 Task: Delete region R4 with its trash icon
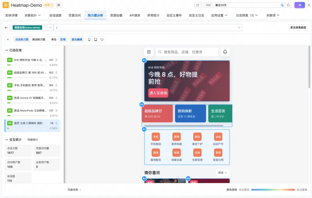coord(56,98)
